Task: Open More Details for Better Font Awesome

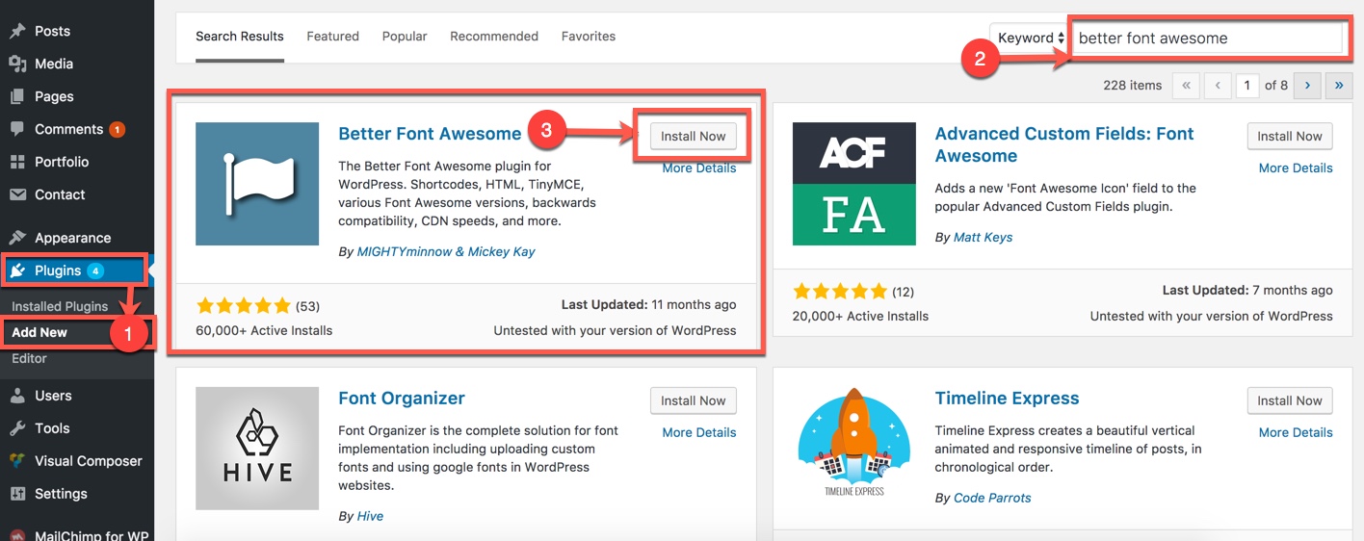Action: [x=699, y=167]
